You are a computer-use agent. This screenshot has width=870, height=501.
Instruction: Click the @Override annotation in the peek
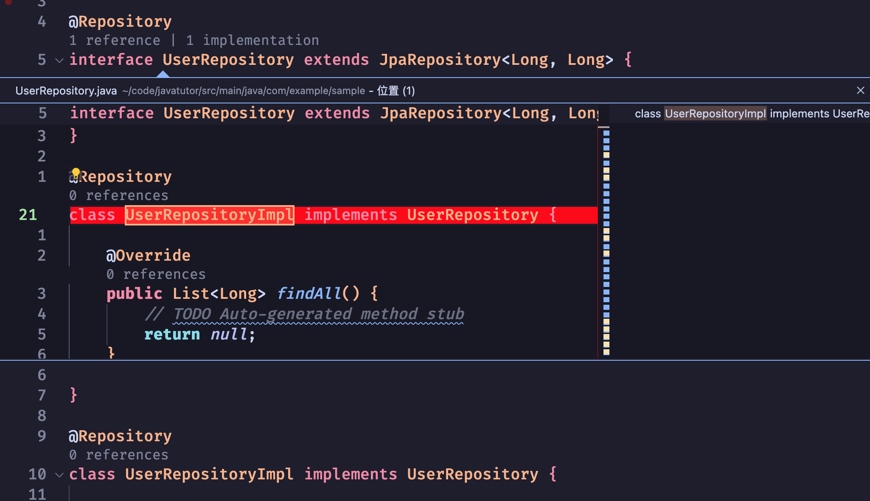tap(148, 255)
